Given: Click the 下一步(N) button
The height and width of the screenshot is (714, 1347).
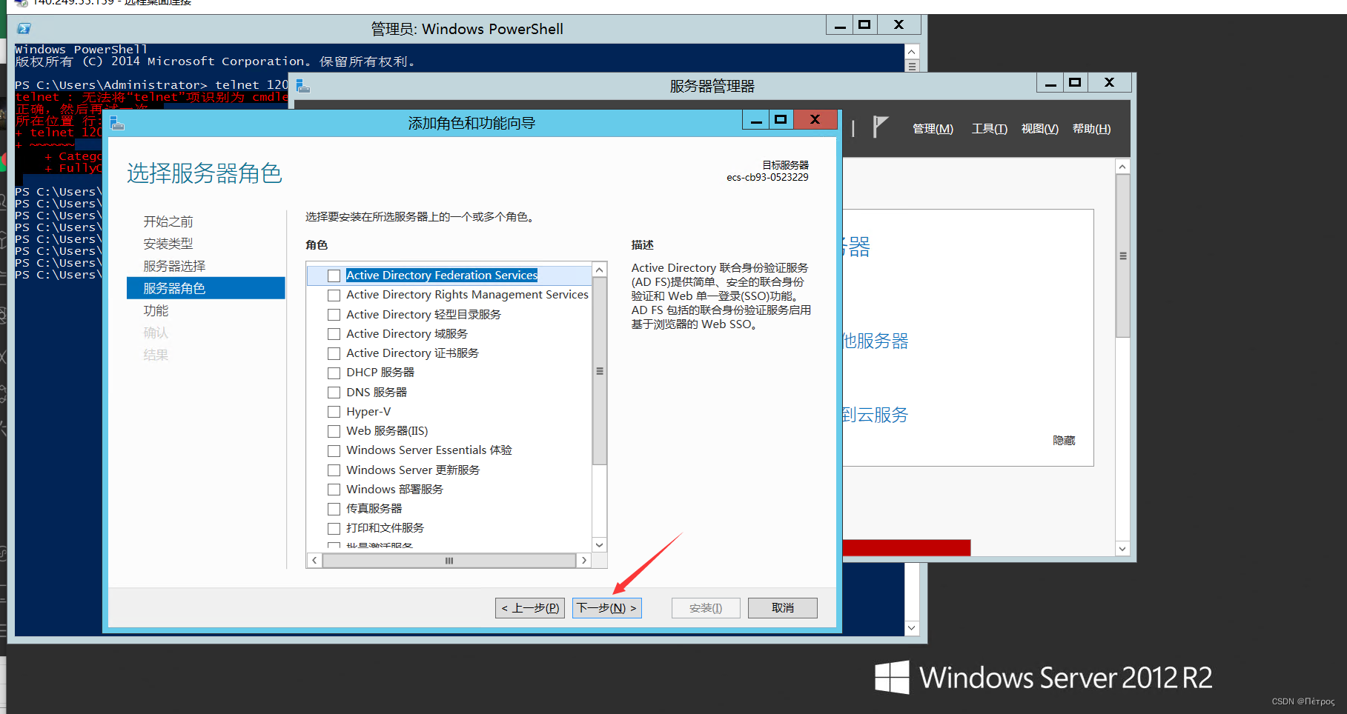Looking at the screenshot, I should (x=606, y=607).
